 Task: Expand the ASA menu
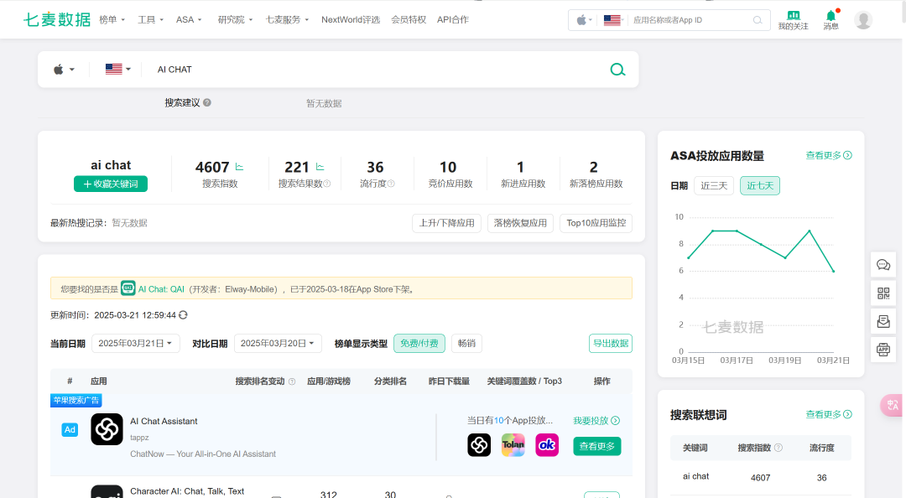tap(189, 19)
